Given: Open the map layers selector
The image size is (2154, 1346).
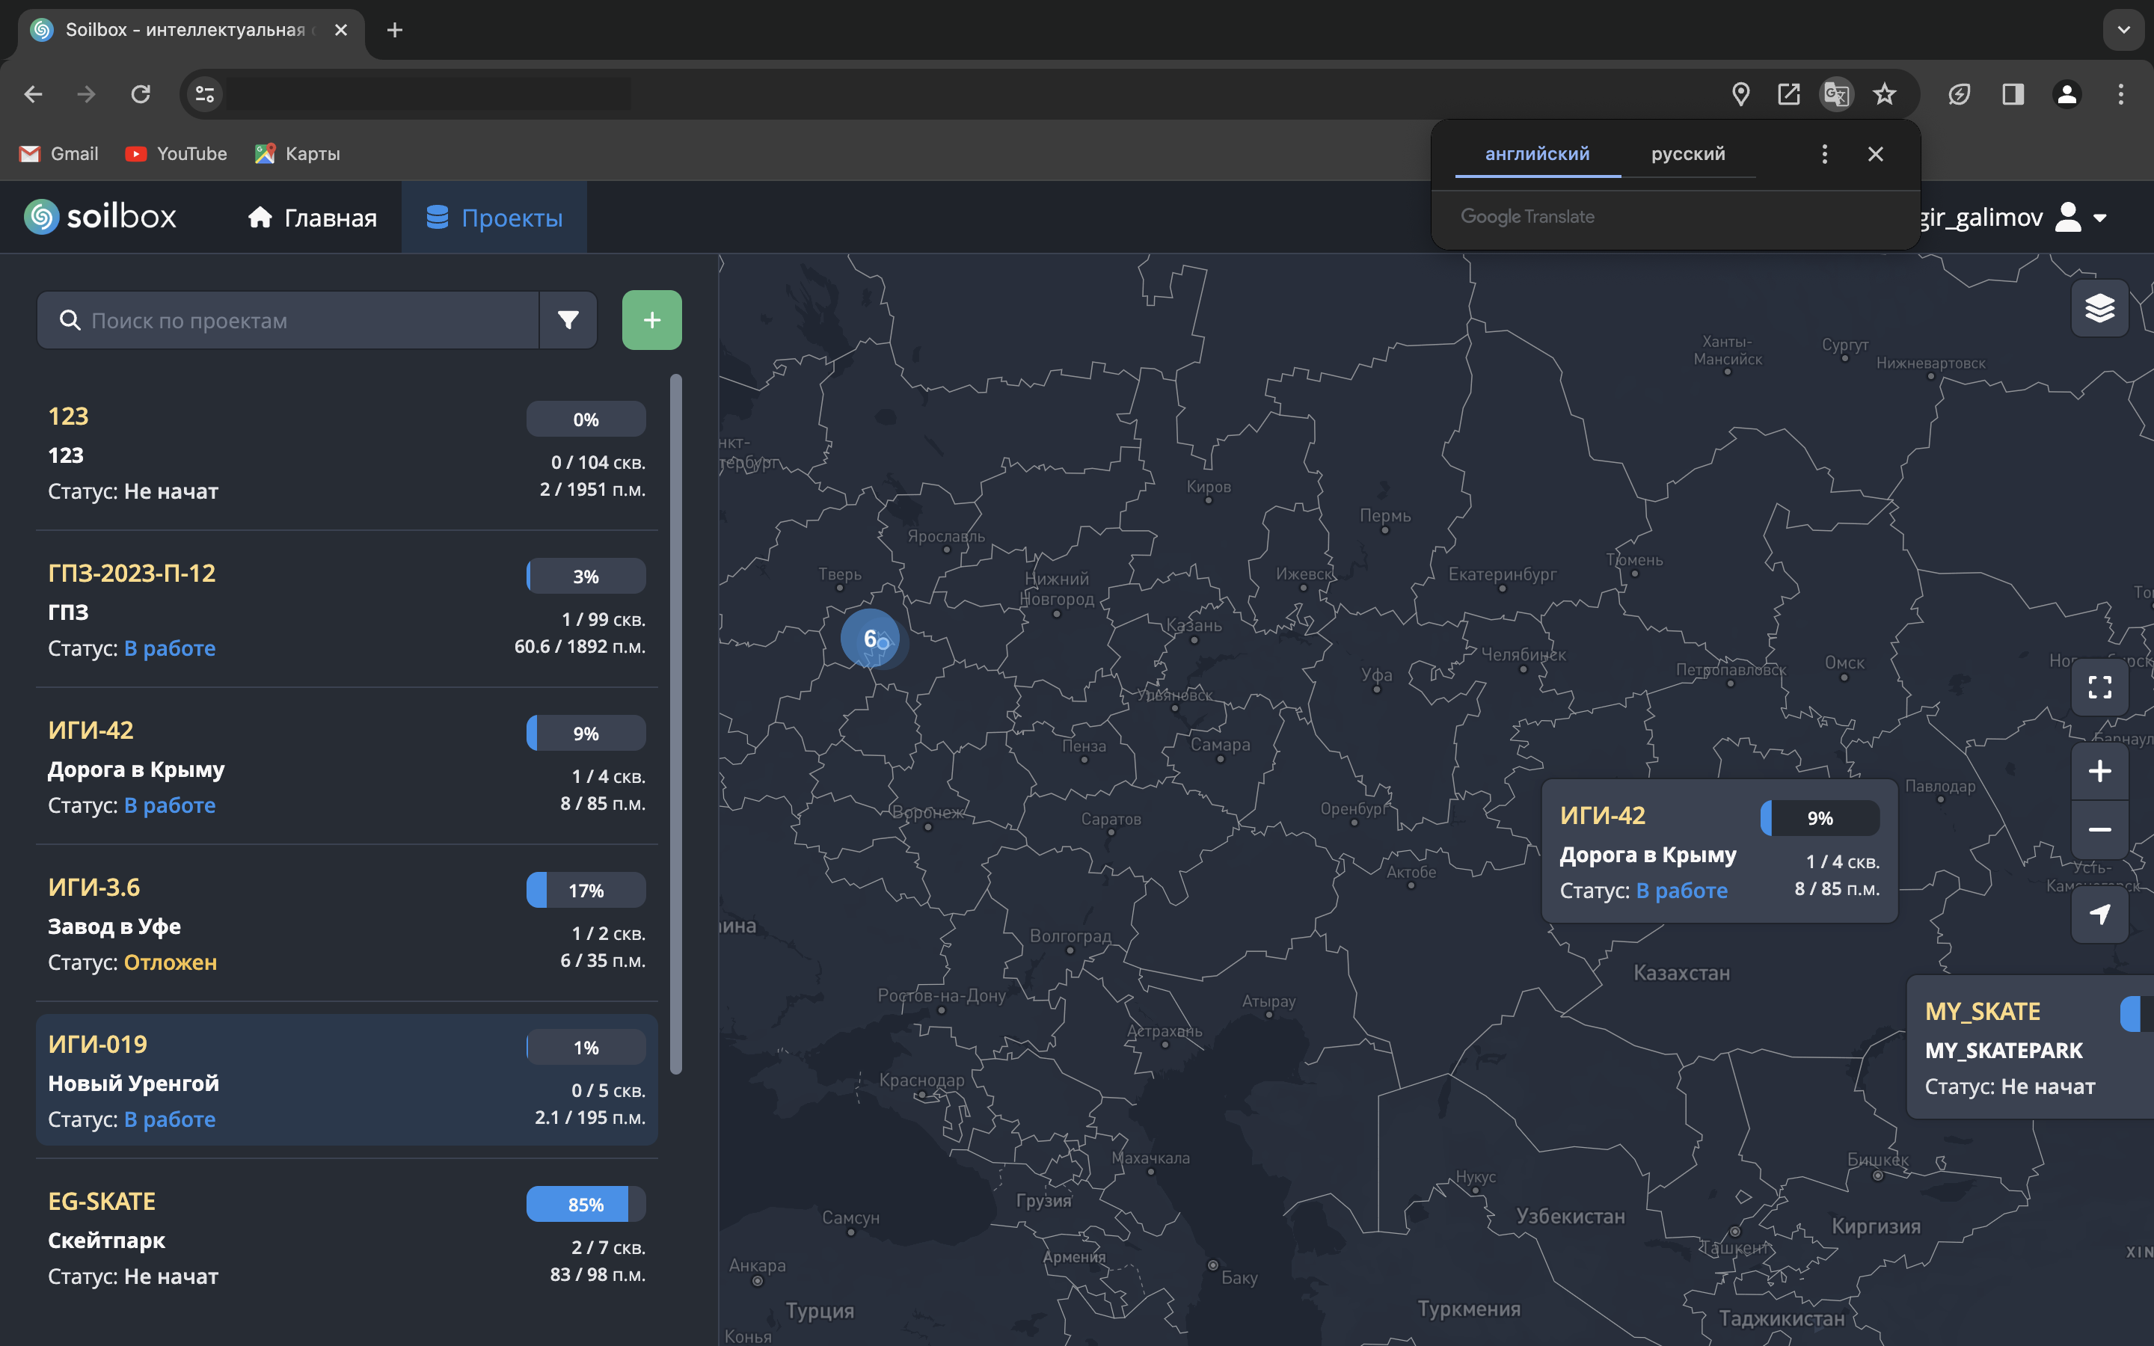Looking at the screenshot, I should [x=2099, y=309].
